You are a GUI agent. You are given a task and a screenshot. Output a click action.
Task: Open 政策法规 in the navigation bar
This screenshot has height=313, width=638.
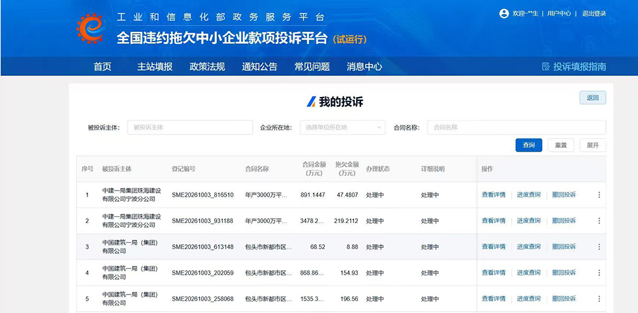[x=207, y=67]
